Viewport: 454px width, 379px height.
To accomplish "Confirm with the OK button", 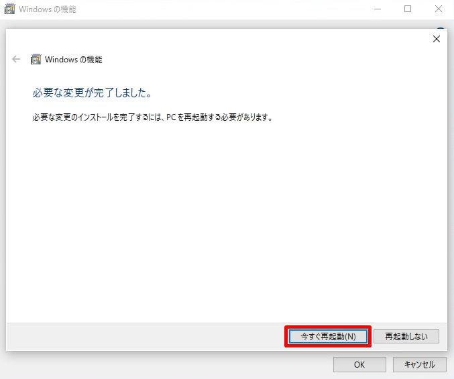I will click(x=359, y=364).
